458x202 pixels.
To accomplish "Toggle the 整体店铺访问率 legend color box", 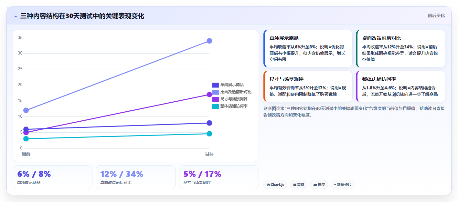I will point(216,106).
